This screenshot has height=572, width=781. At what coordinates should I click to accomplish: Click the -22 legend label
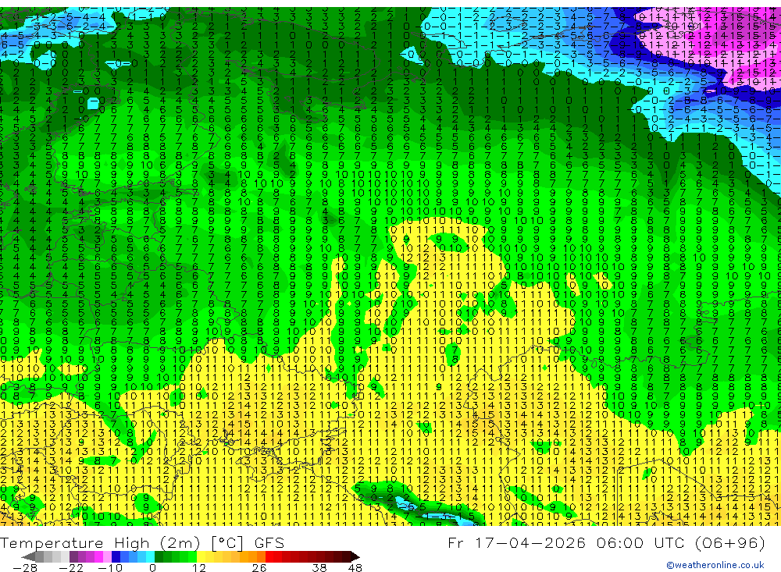[71, 568]
